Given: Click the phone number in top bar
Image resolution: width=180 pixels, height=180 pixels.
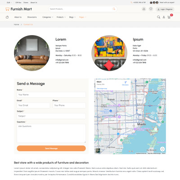Looking at the screenshot, I should click(x=139, y=3).
